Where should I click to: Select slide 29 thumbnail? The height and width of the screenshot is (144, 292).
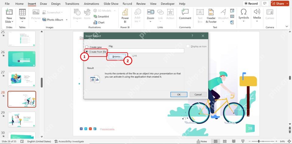22,119
